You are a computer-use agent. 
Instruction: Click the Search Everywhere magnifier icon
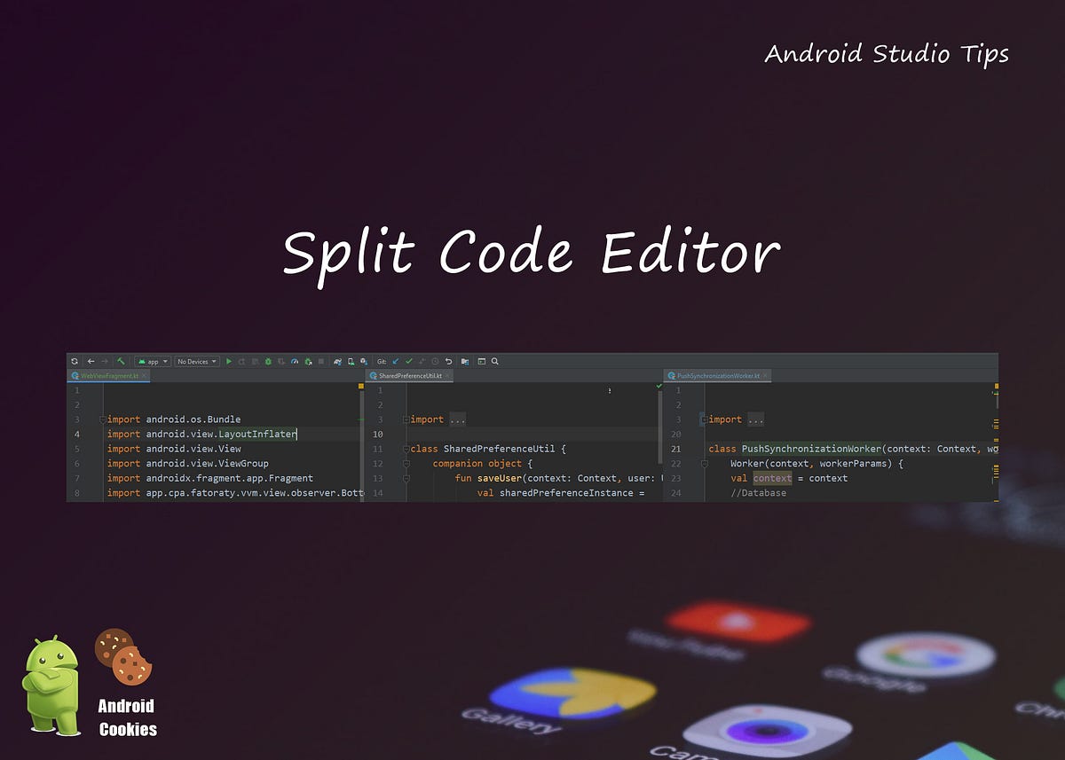click(x=493, y=361)
